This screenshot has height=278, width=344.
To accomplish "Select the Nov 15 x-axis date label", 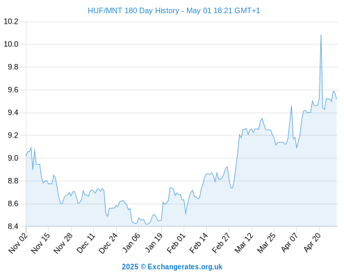I will click(40, 243).
